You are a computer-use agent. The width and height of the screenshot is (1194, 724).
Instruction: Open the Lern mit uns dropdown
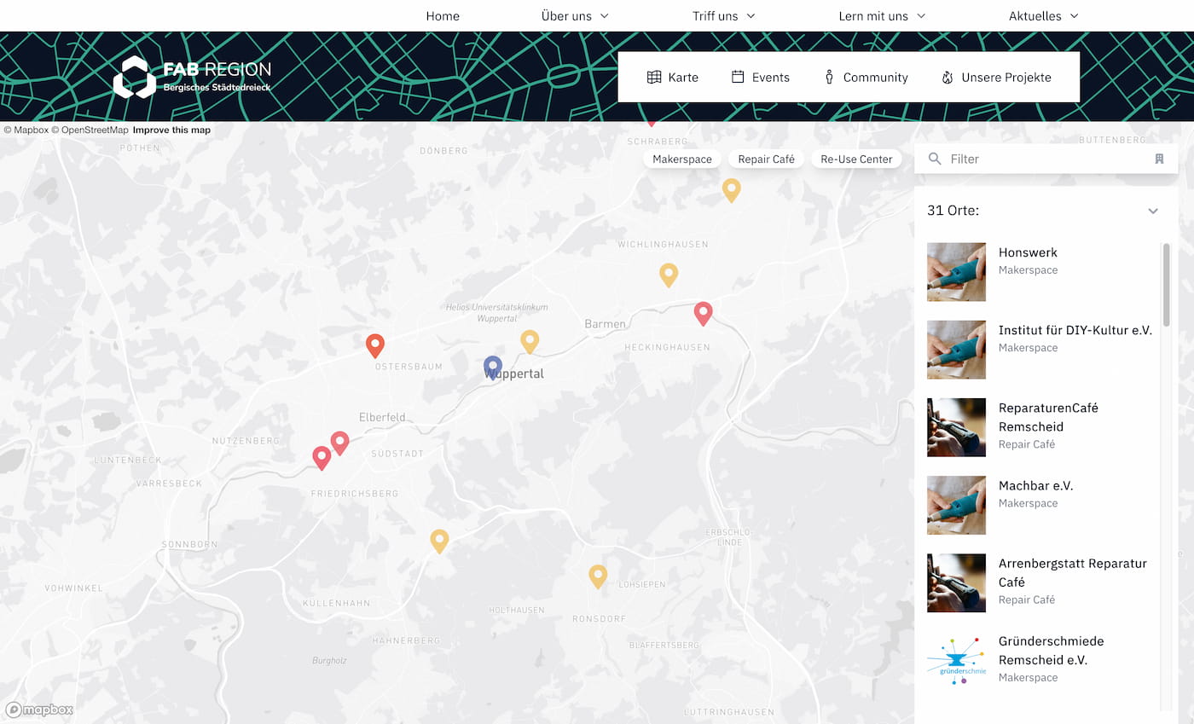pos(882,15)
